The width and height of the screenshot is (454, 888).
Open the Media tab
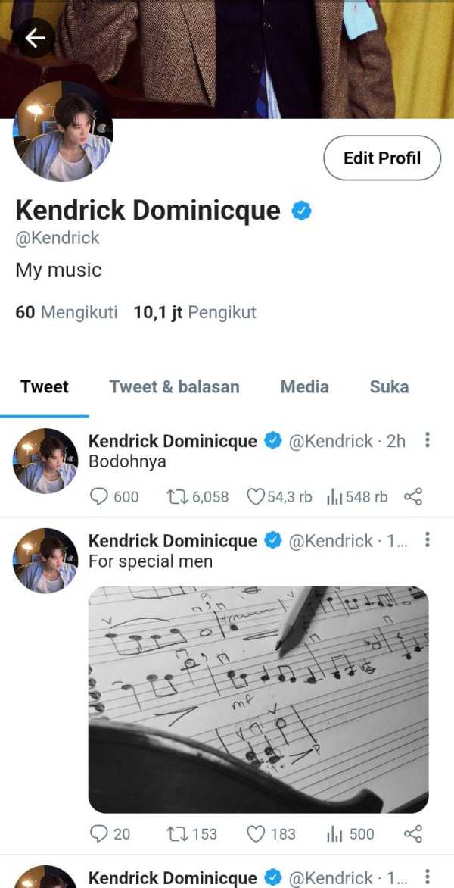pyautogui.click(x=304, y=386)
